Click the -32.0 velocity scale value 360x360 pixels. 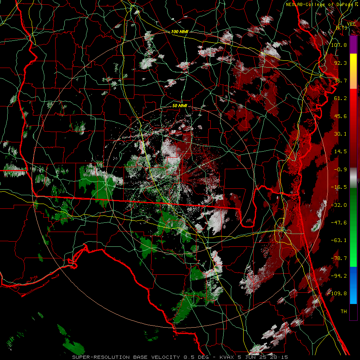click(x=339, y=205)
